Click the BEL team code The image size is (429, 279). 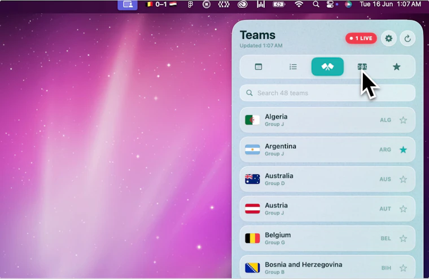pos(386,238)
